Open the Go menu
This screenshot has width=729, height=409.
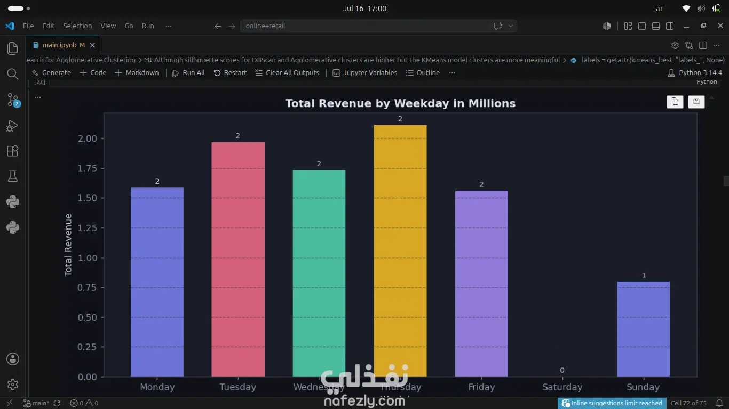click(129, 26)
